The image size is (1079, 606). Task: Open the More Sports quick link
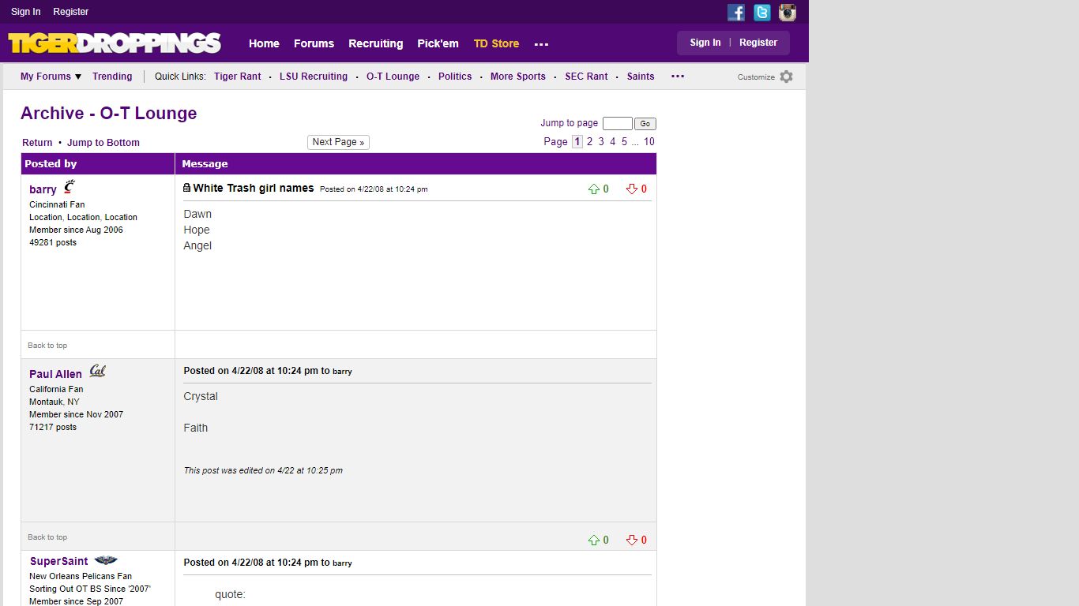(x=518, y=77)
